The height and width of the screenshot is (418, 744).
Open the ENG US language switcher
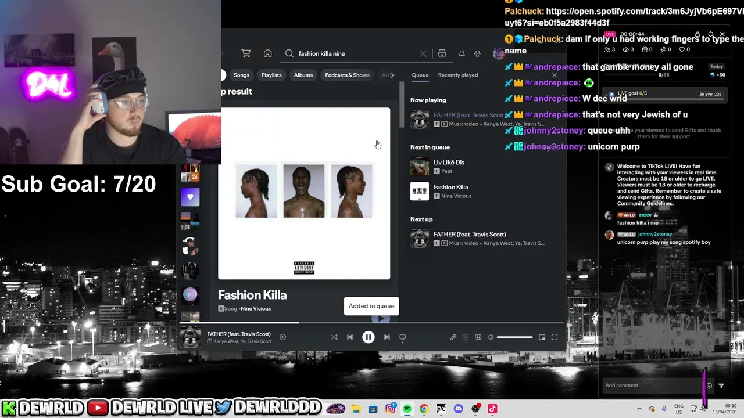(x=678, y=409)
